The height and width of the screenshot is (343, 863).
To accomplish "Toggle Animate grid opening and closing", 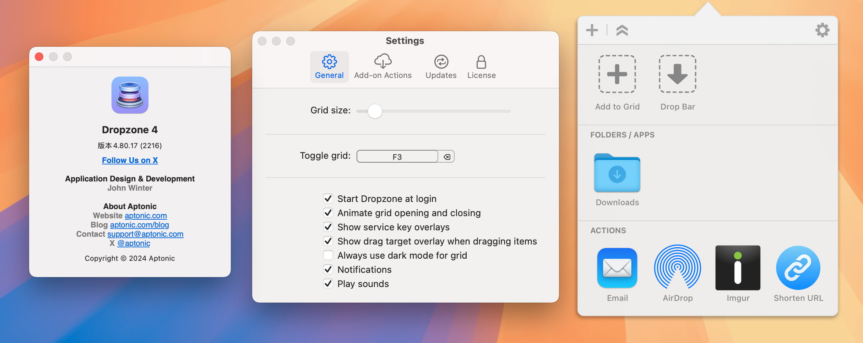I will [x=328, y=213].
